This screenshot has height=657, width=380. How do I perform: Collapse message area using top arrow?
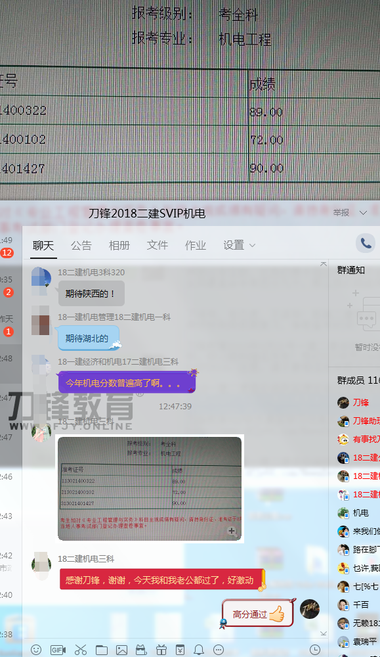point(323,264)
